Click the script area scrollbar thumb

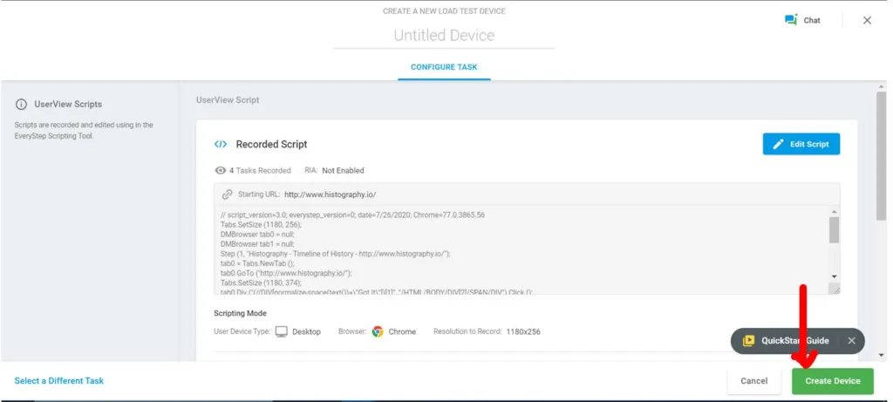click(835, 230)
